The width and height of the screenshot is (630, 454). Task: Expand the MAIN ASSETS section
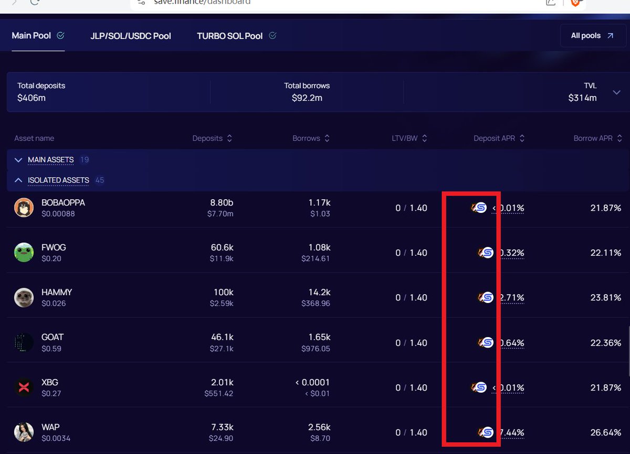click(x=51, y=159)
